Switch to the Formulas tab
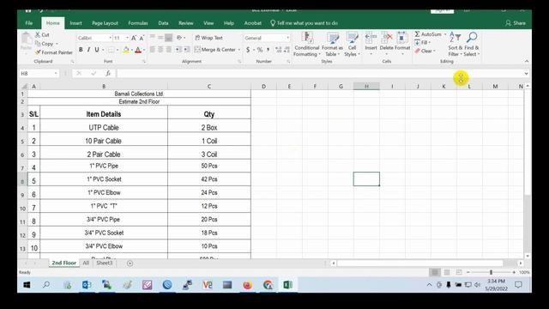This screenshot has height=309, width=549. pyautogui.click(x=137, y=23)
